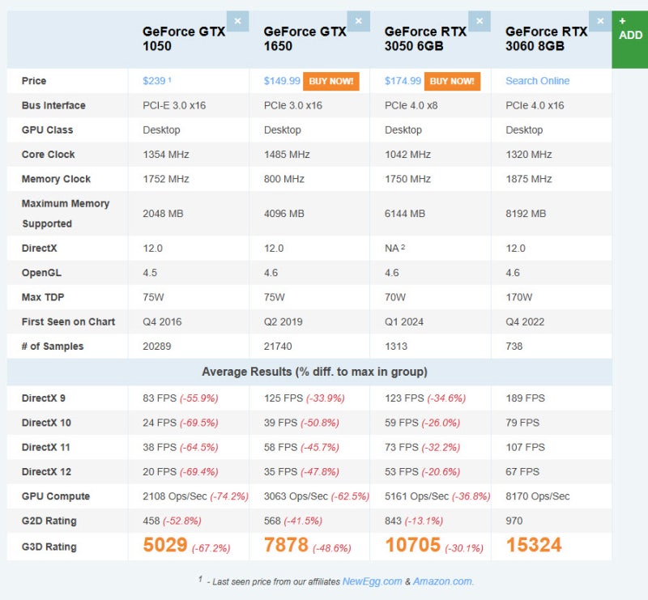648x600 pixels.
Task: Click the Memory Clock row label
Action: 56,179
